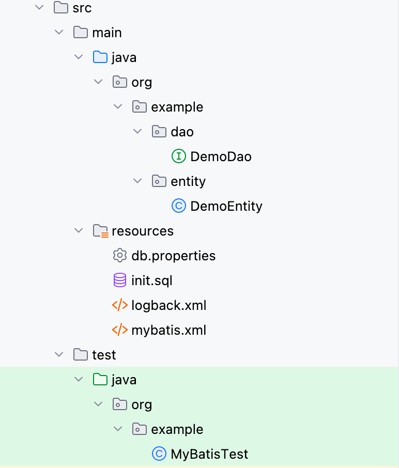Select the java label under main
Screen dimensions: 399x468
[x=124, y=57]
